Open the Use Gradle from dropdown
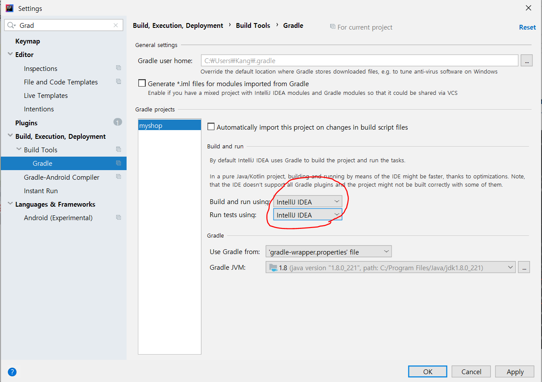The width and height of the screenshot is (542, 382). pyautogui.click(x=328, y=251)
